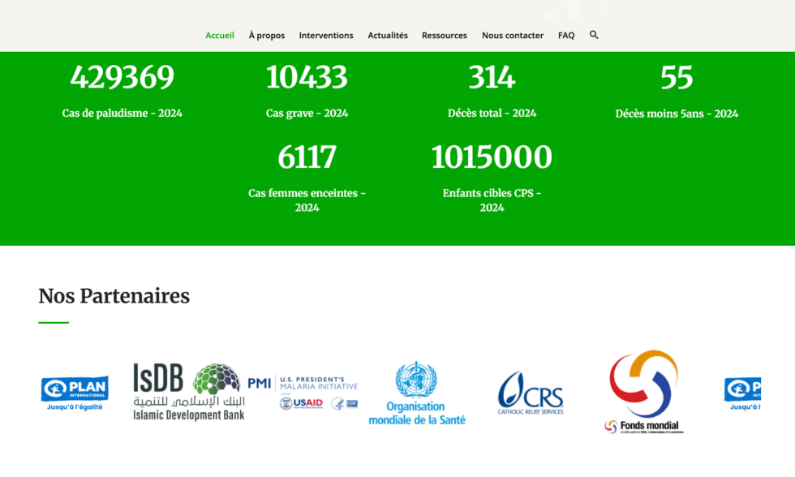The image size is (795, 477).
Task: Go to the Accueil menu item
Action: tap(220, 36)
